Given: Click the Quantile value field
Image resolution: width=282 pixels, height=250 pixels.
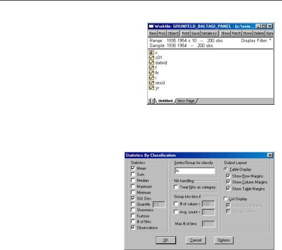Looking at the screenshot, I should 159,204.
